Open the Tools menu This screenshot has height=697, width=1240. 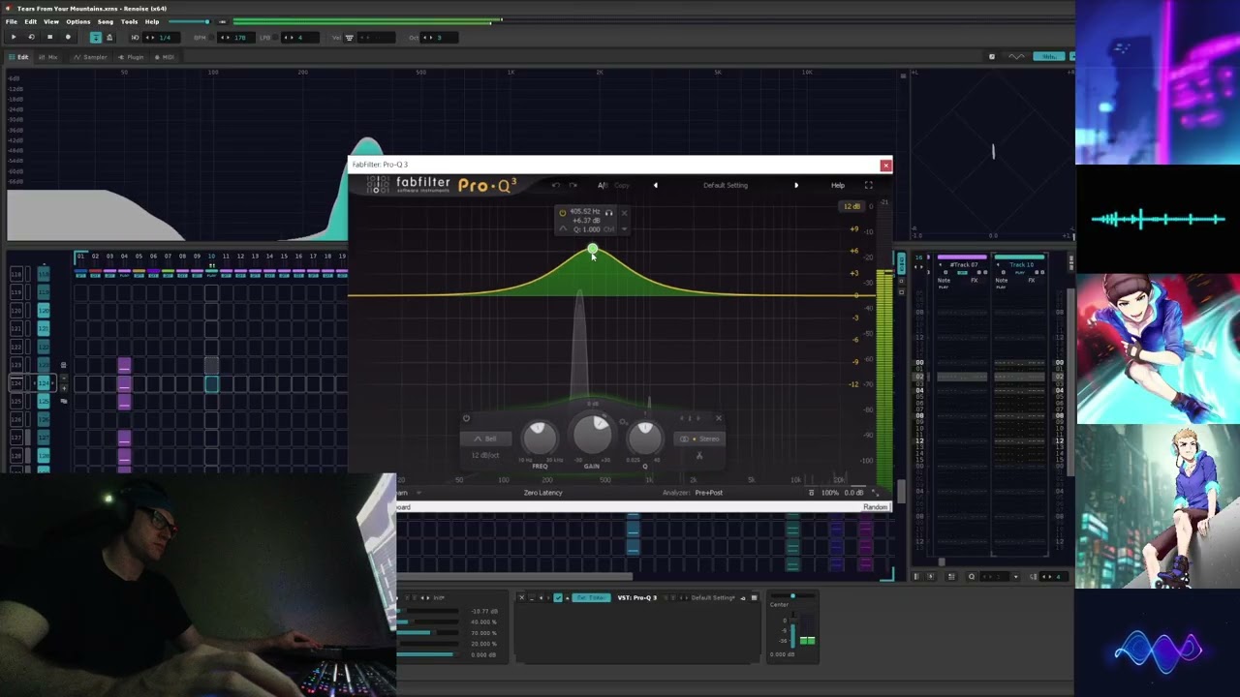tap(129, 21)
